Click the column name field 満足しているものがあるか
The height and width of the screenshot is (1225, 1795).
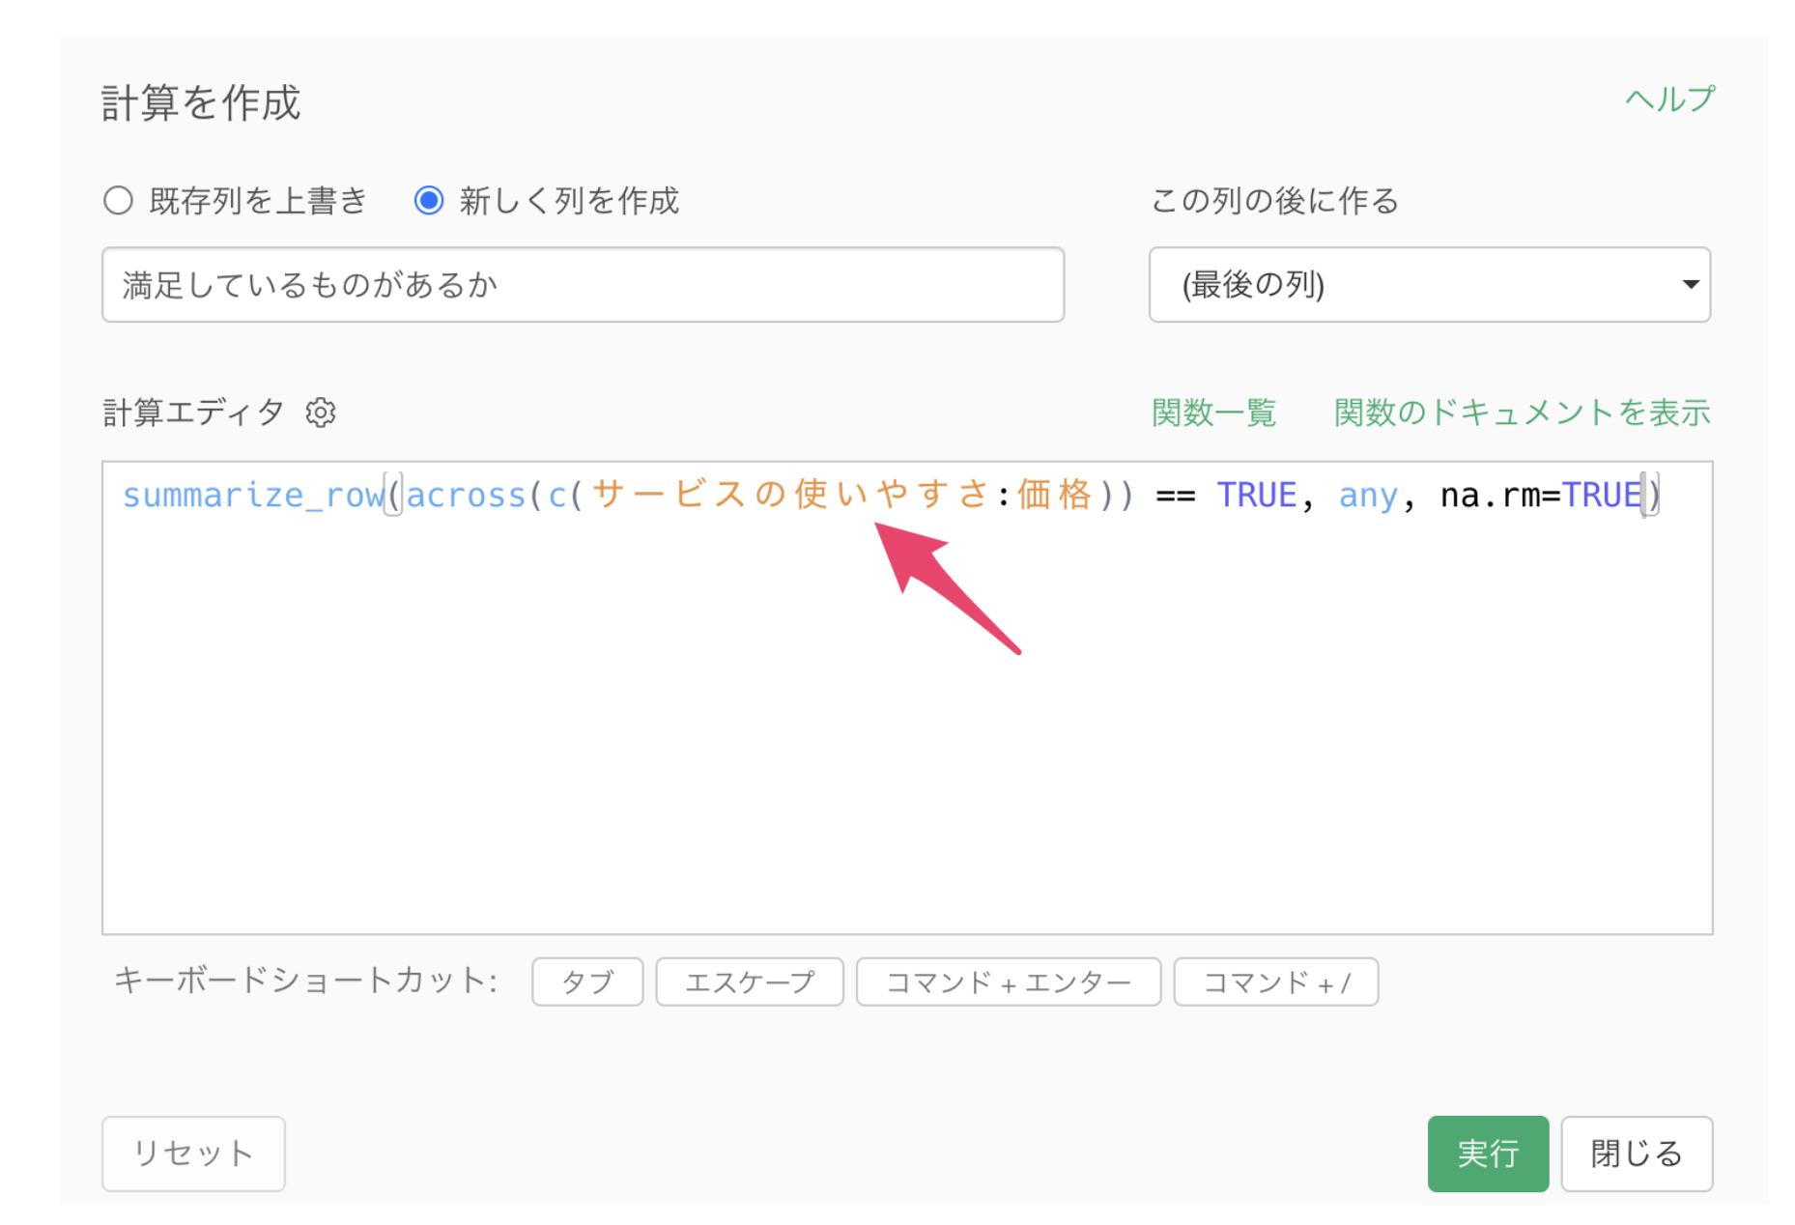pyautogui.click(x=583, y=285)
